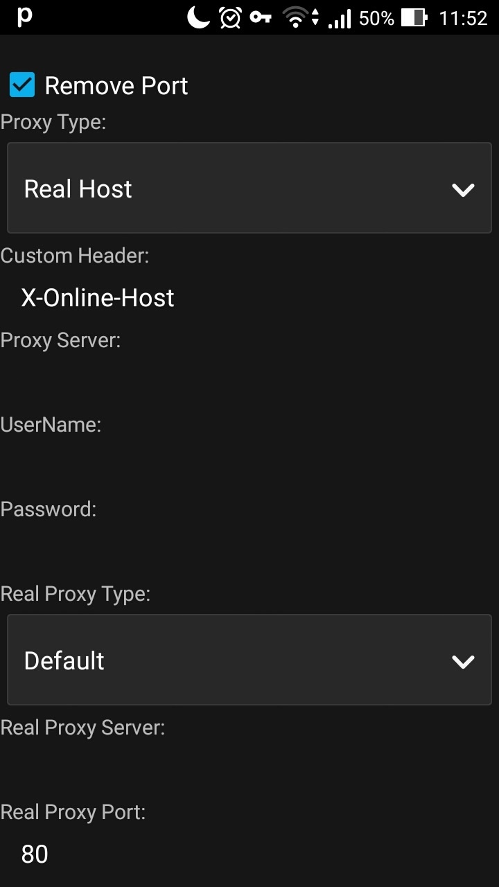Focus the Real Proxy Server input field

click(x=249, y=770)
